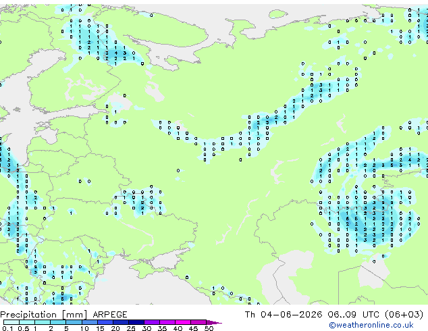The image size is (428, 331).
Task: Click the legend label '0.1'
Action: [7, 328]
